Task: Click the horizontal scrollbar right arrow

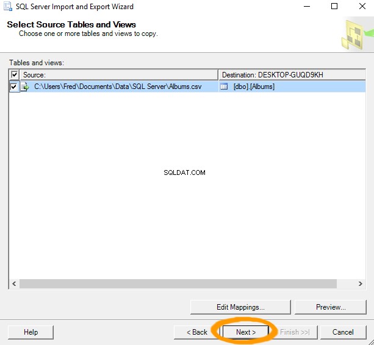Action: click(360, 283)
